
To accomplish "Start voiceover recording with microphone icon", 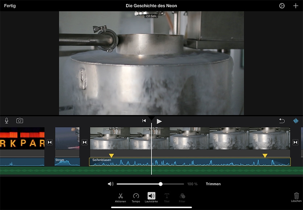I will (x=7, y=121).
